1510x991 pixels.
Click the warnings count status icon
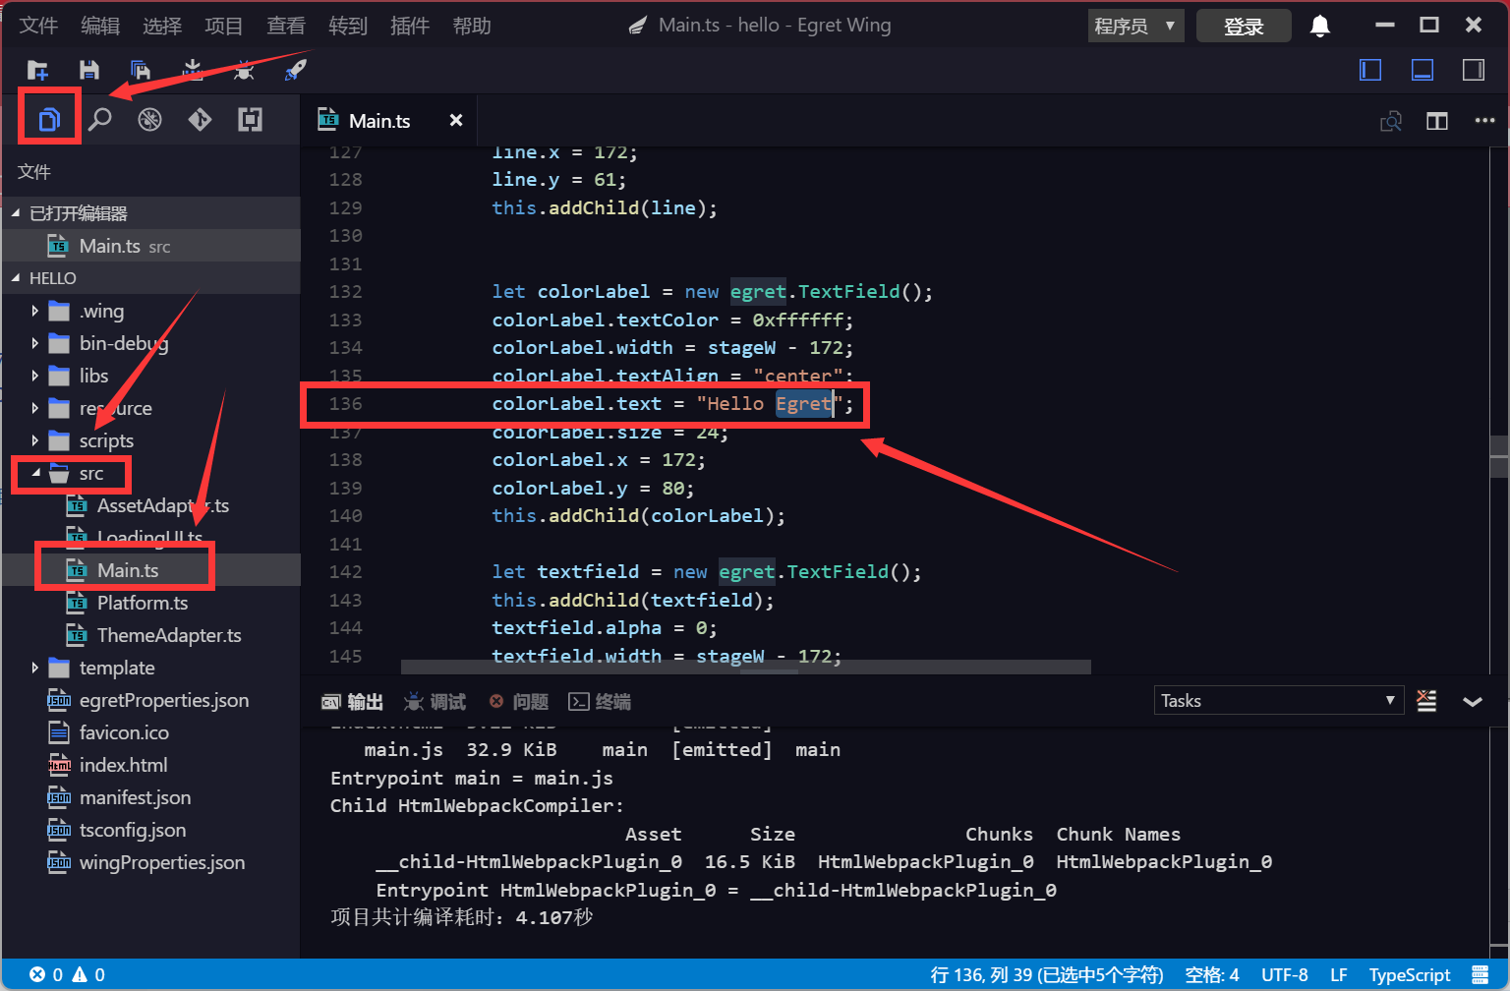[x=88, y=974]
